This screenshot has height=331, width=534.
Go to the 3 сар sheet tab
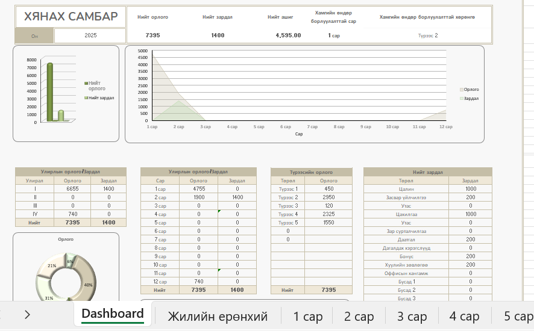coord(412,316)
